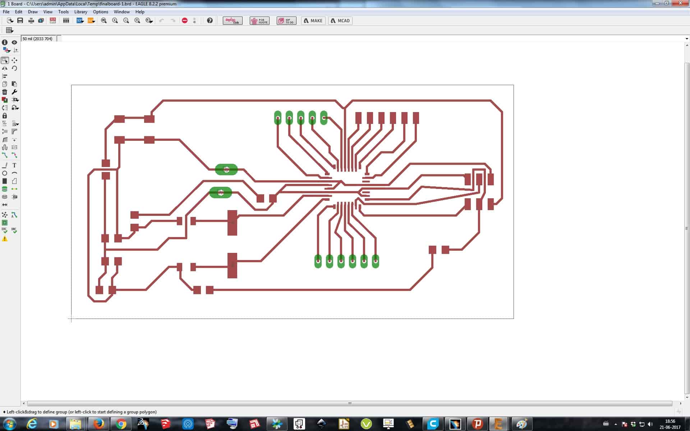This screenshot has height=431, width=690.
Task: Click the red Stop command icon
Action: tap(185, 20)
